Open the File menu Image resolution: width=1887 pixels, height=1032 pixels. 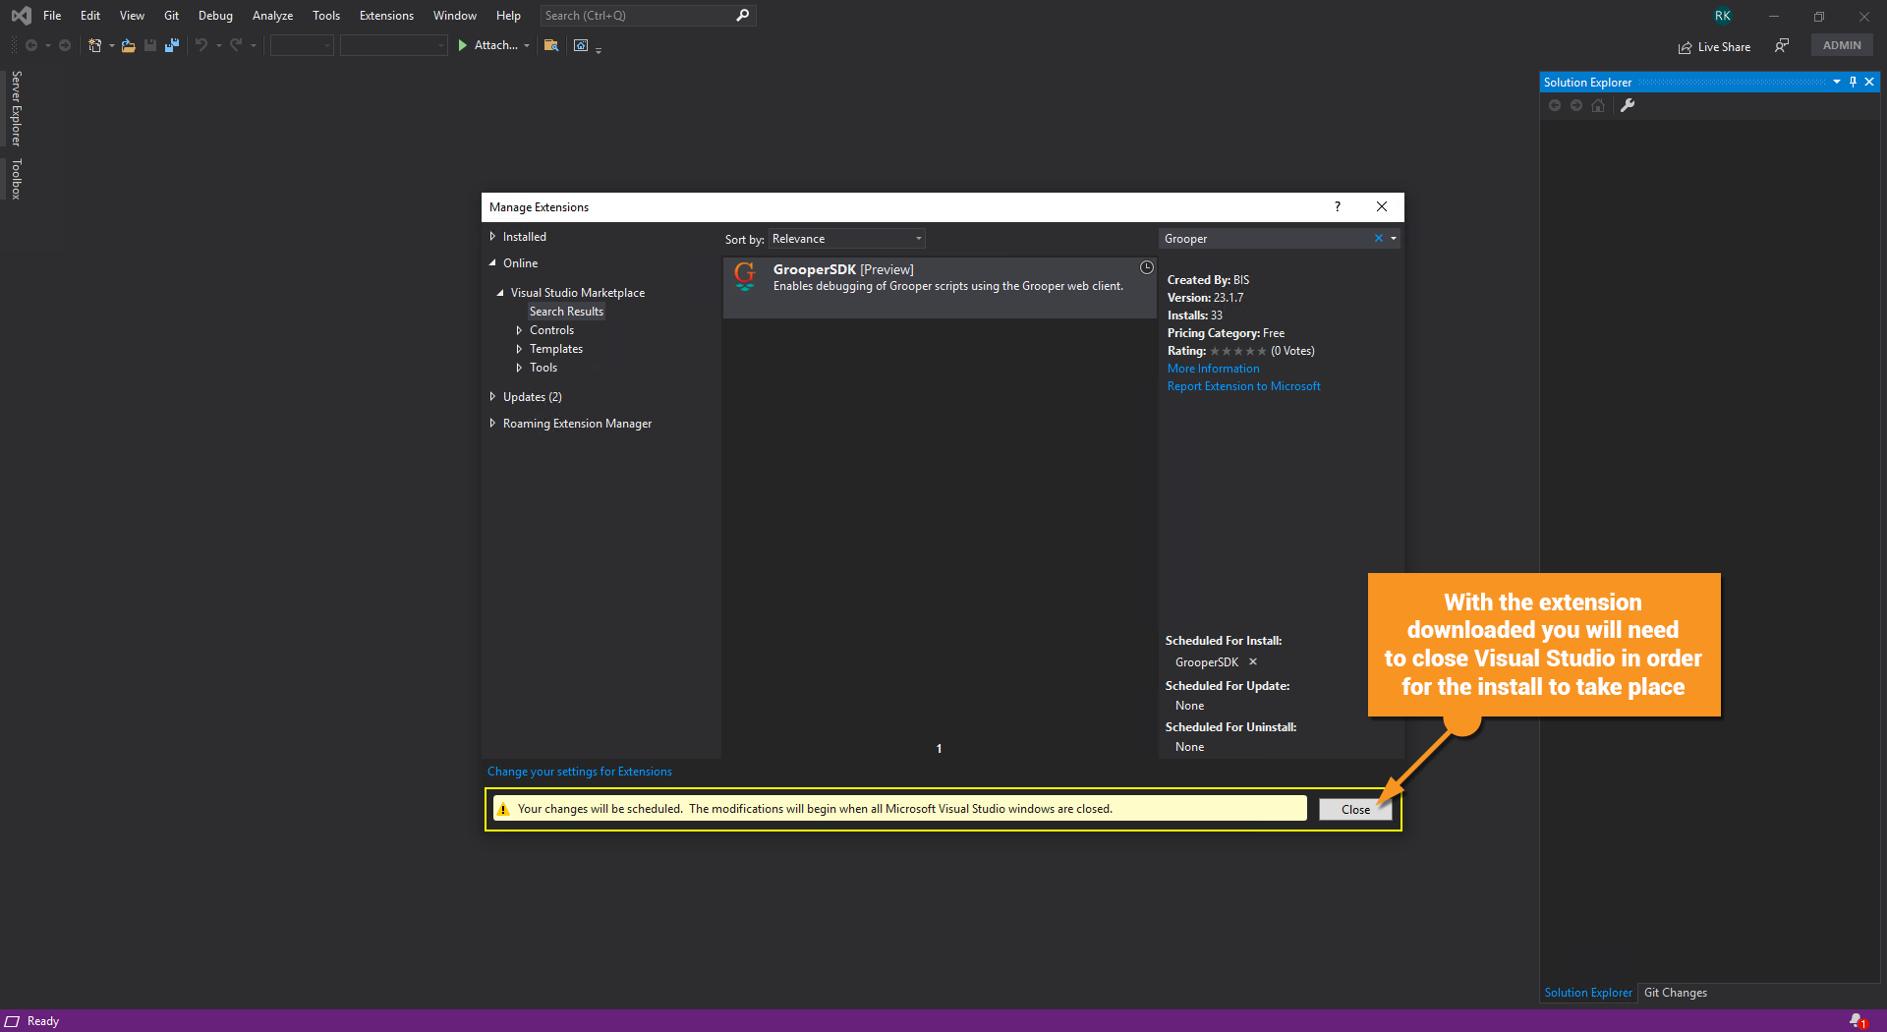[52, 16]
